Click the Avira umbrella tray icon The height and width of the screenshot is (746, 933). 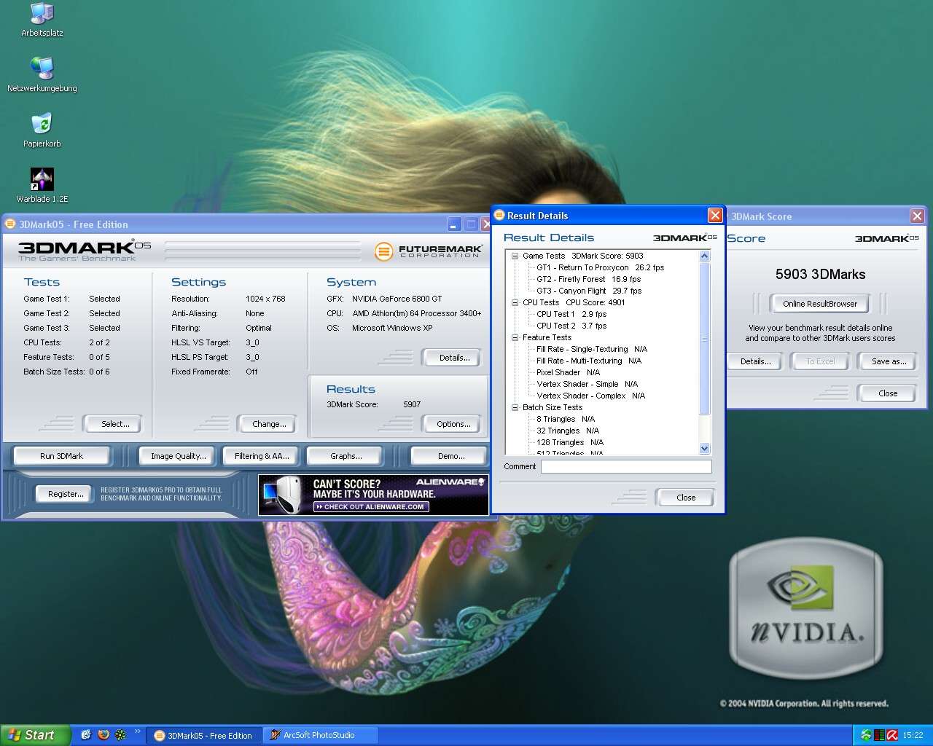point(891,735)
